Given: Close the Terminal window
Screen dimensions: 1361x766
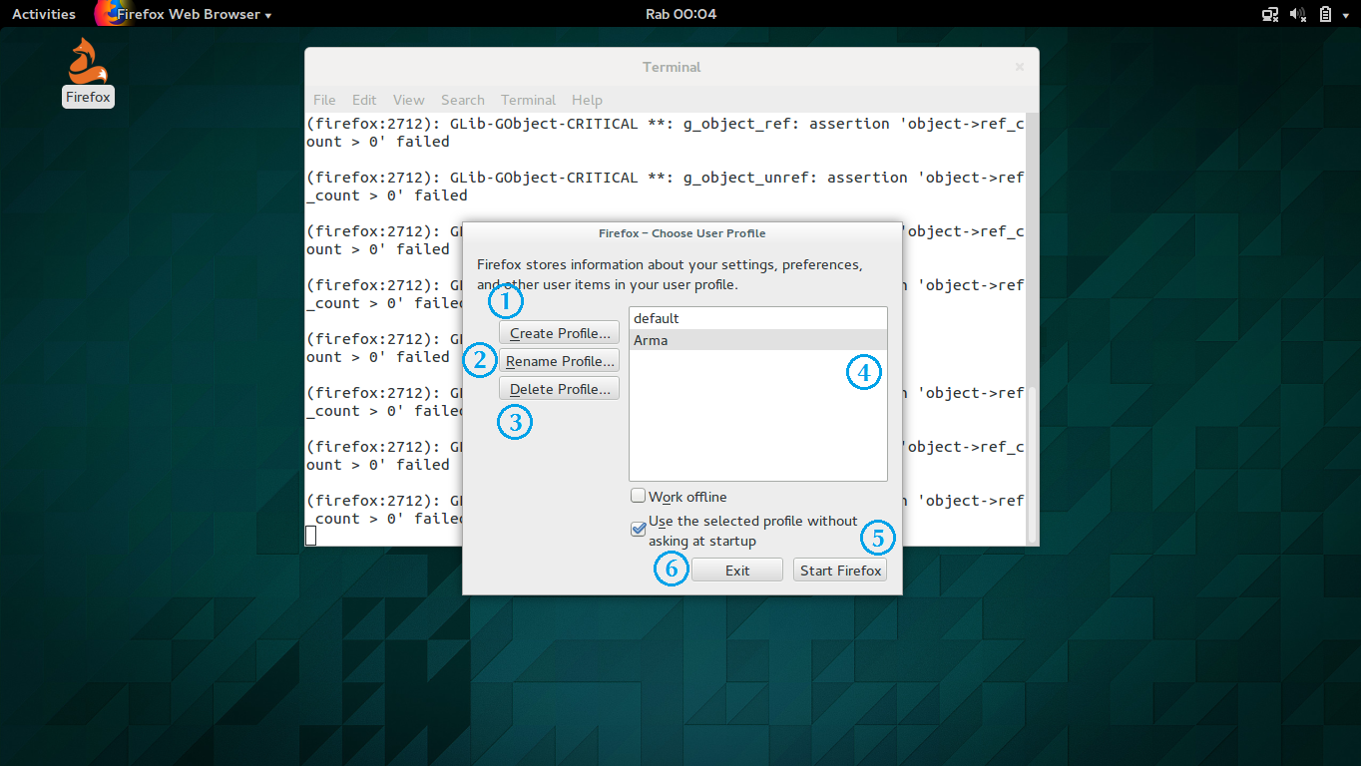Looking at the screenshot, I should [1020, 67].
